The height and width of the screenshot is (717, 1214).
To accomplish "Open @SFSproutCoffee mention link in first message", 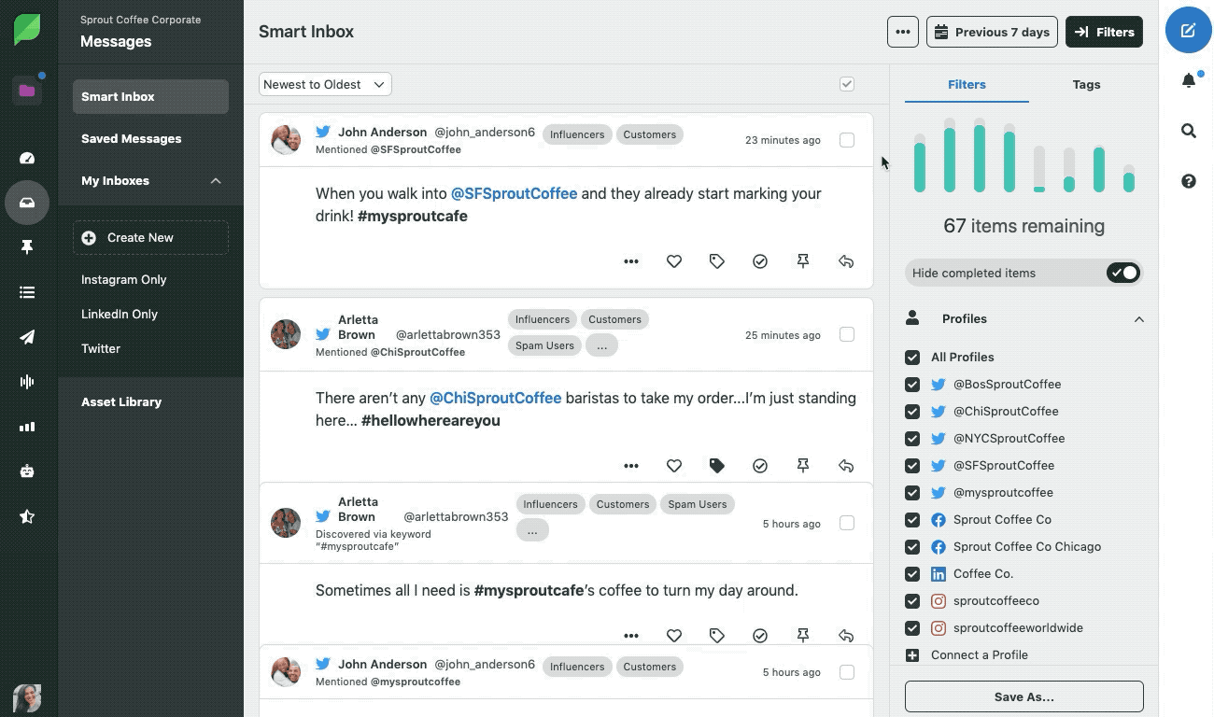I will [515, 193].
